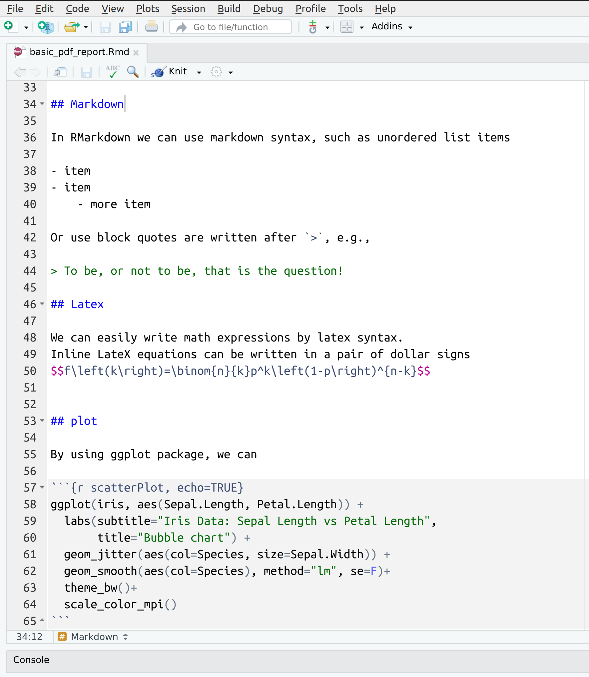Open the Code menu
This screenshot has width=589, height=677.
[x=77, y=9]
